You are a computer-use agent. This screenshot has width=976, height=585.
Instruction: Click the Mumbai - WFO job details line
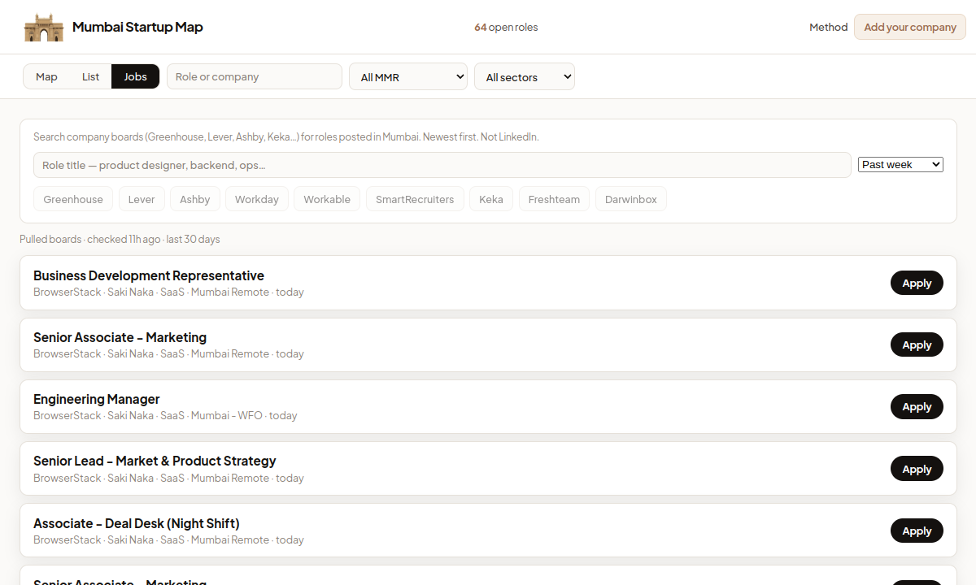[x=165, y=415]
